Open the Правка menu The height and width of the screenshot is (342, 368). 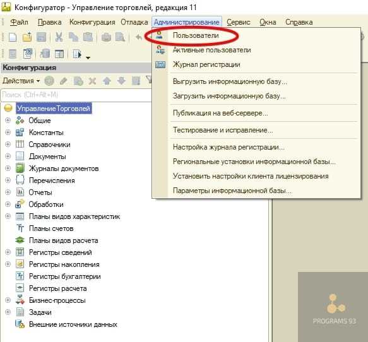pos(49,22)
